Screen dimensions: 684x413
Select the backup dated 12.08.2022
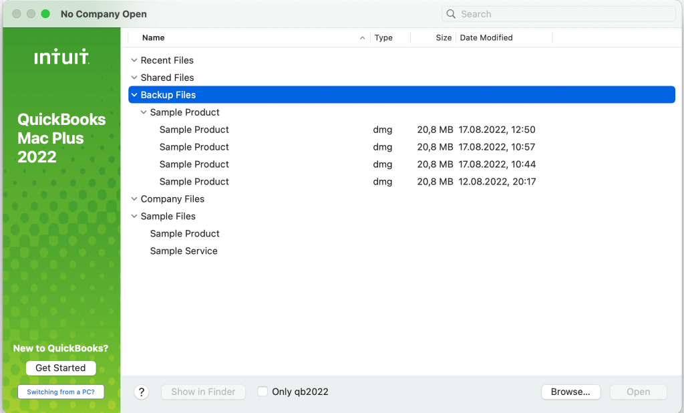[194, 181]
